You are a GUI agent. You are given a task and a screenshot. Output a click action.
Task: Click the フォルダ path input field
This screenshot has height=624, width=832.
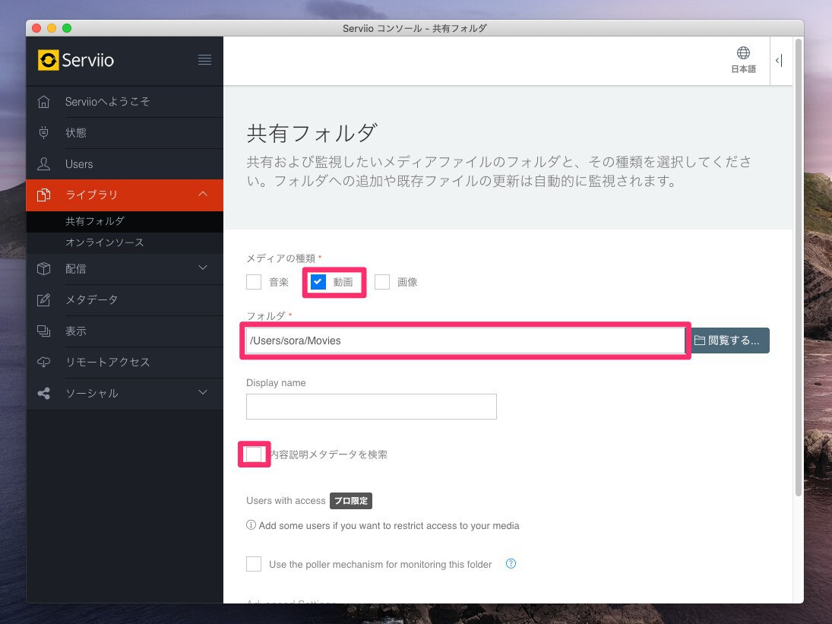click(465, 341)
